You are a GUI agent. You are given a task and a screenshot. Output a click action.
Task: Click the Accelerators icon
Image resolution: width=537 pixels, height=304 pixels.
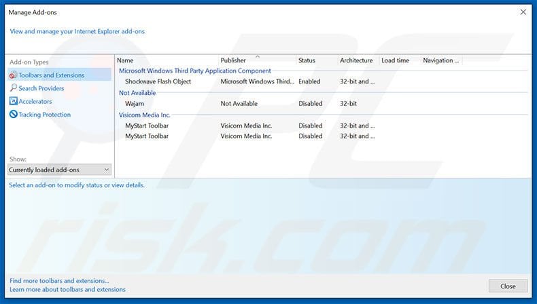[x=14, y=101]
